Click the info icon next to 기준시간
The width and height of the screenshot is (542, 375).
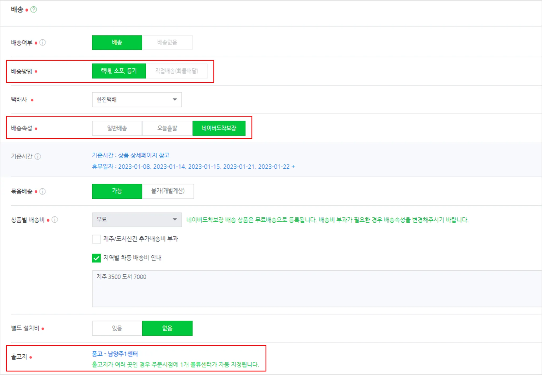click(38, 156)
